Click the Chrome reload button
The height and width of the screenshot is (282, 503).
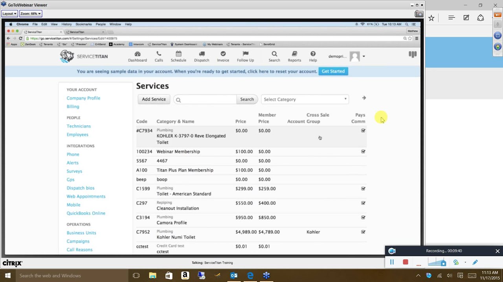tap(20, 38)
